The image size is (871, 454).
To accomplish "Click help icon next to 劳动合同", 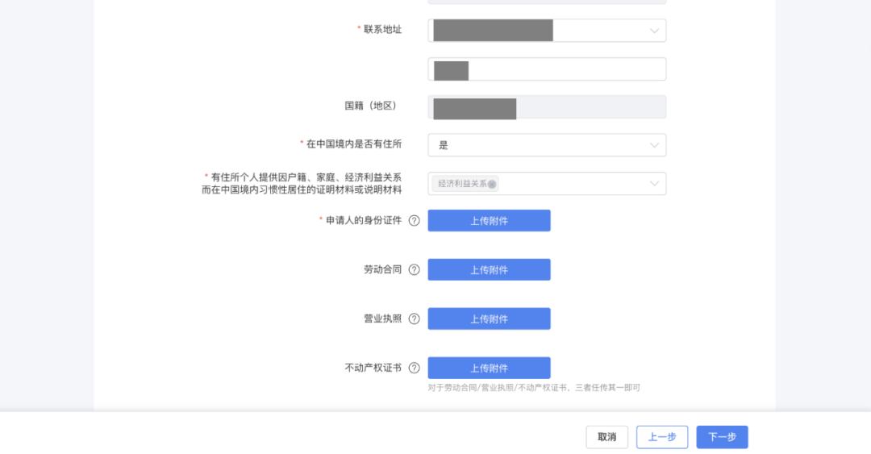I will pos(414,270).
